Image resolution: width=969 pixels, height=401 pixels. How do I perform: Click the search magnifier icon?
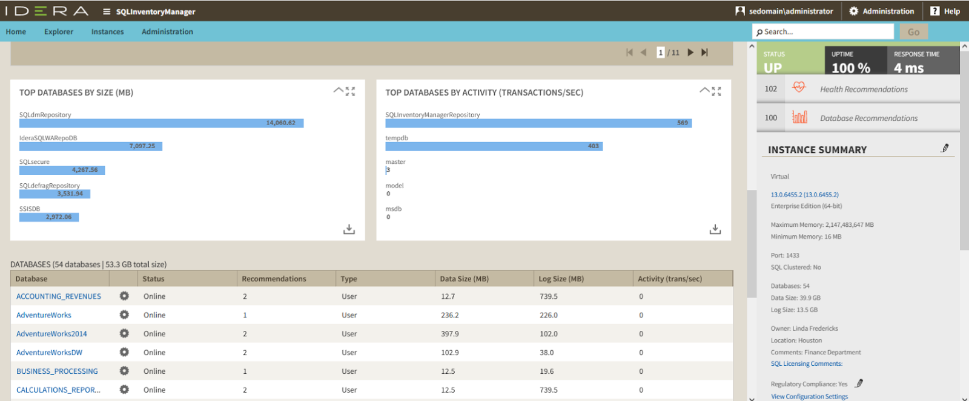759,32
